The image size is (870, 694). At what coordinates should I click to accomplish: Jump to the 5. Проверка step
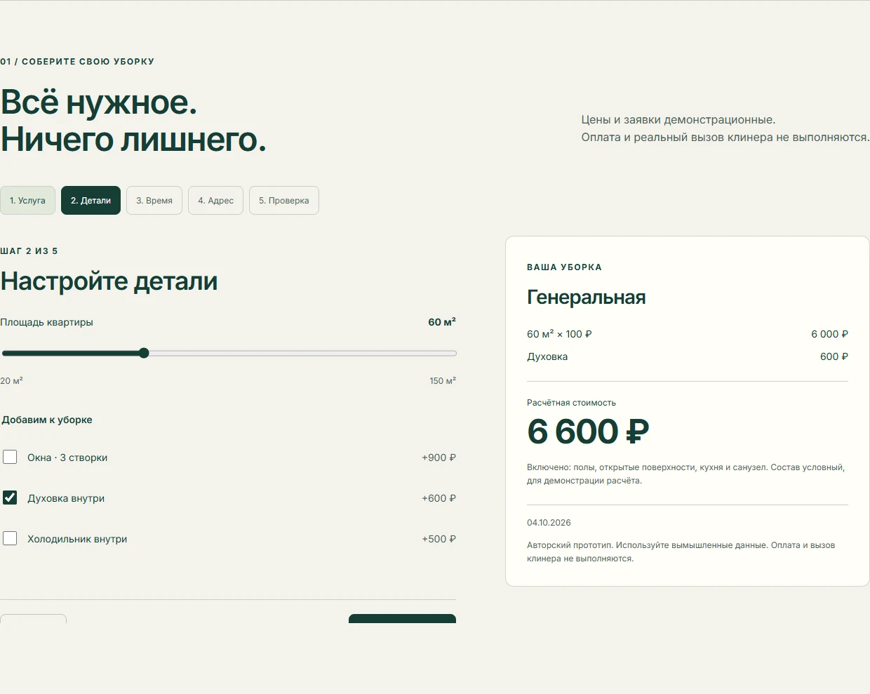click(x=284, y=201)
